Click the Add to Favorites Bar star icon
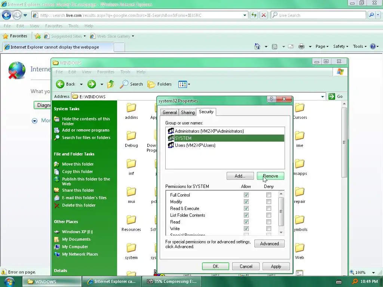 coord(38,36)
